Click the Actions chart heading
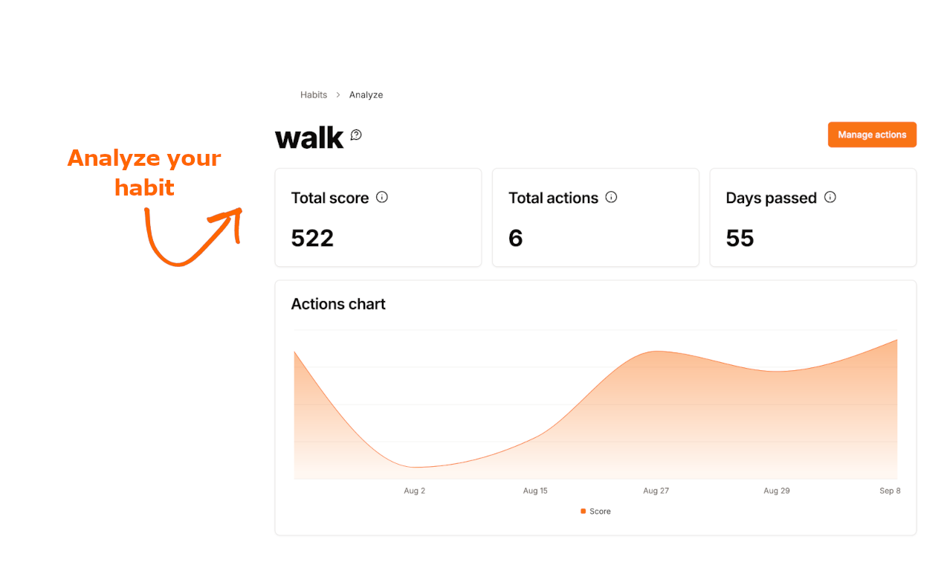The width and height of the screenshot is (944, 565). (x=338, y=304)
